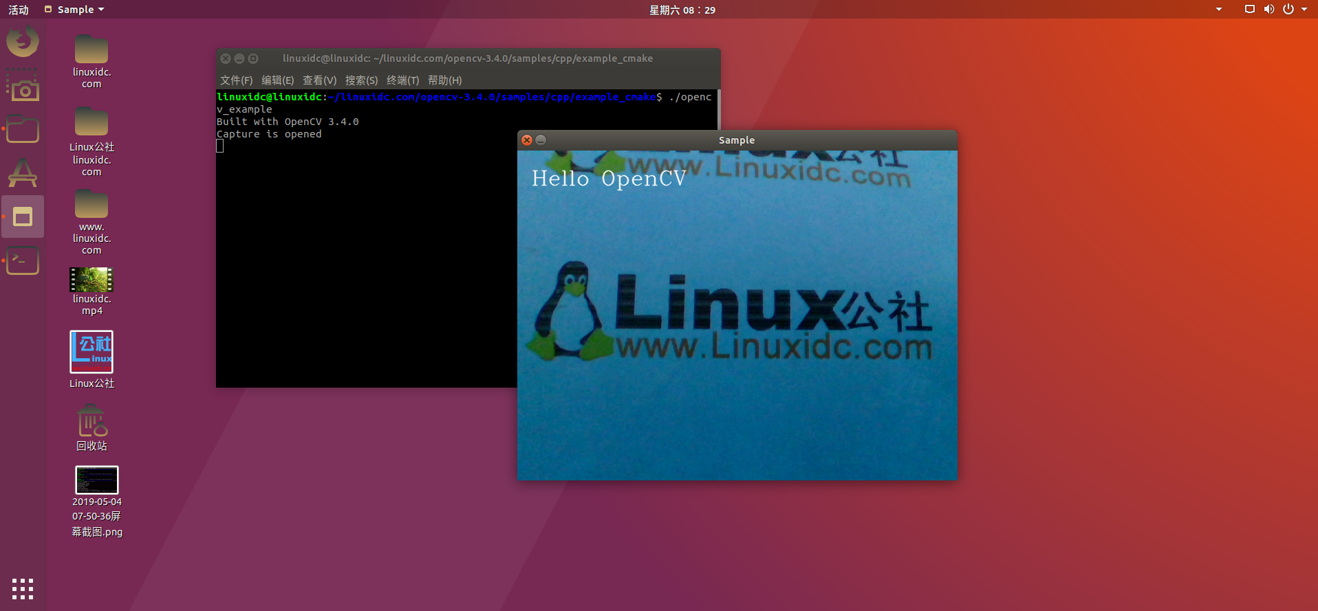Click the 'Built with OpenCV 3.4.0' line
Viewport: 1318px width, 611px height.
pyautogui.click(x=288, y=122)
